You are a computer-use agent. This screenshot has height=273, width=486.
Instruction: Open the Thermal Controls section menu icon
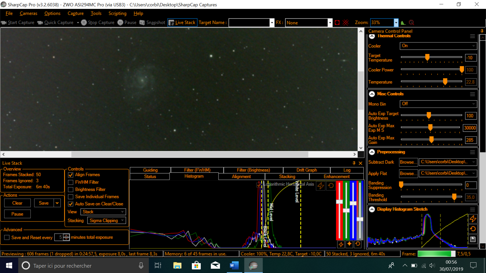tap(472, 36)
